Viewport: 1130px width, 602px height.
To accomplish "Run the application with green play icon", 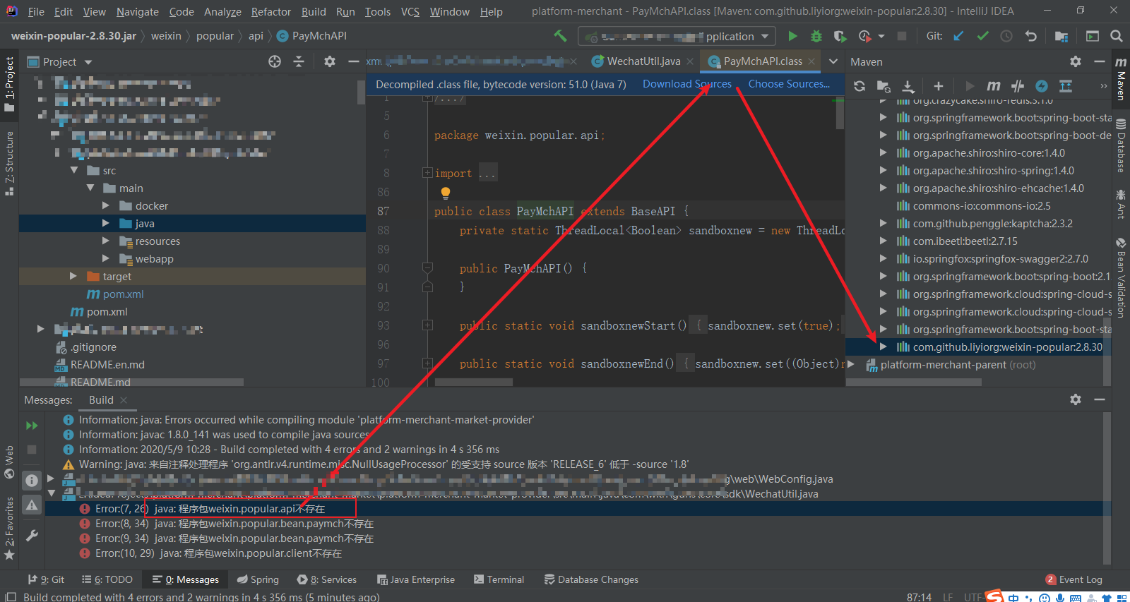I will (792, 36).
